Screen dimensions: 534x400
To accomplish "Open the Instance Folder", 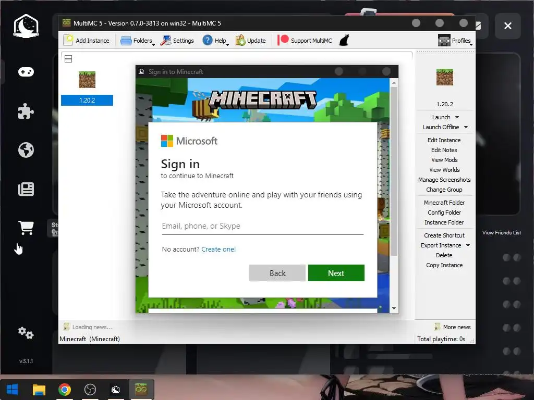I will pos(444,222).
